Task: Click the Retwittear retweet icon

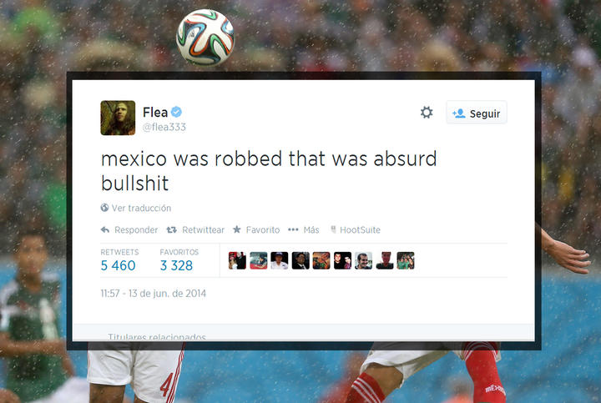Action: (171, 229)
